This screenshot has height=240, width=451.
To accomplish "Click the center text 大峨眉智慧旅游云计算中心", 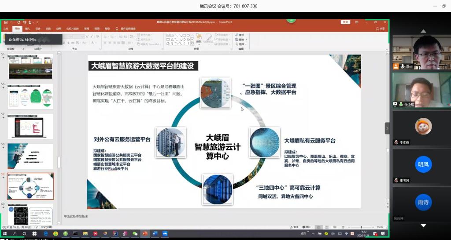I will pos(217,146).
